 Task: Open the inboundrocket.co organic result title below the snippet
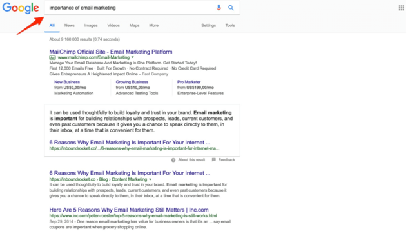point(130,173)
